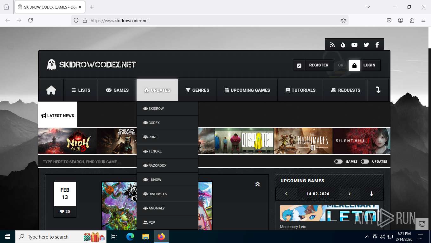431x243 pixels.
Task: Open tracking protection shield icon
Action: coord(76,20)
